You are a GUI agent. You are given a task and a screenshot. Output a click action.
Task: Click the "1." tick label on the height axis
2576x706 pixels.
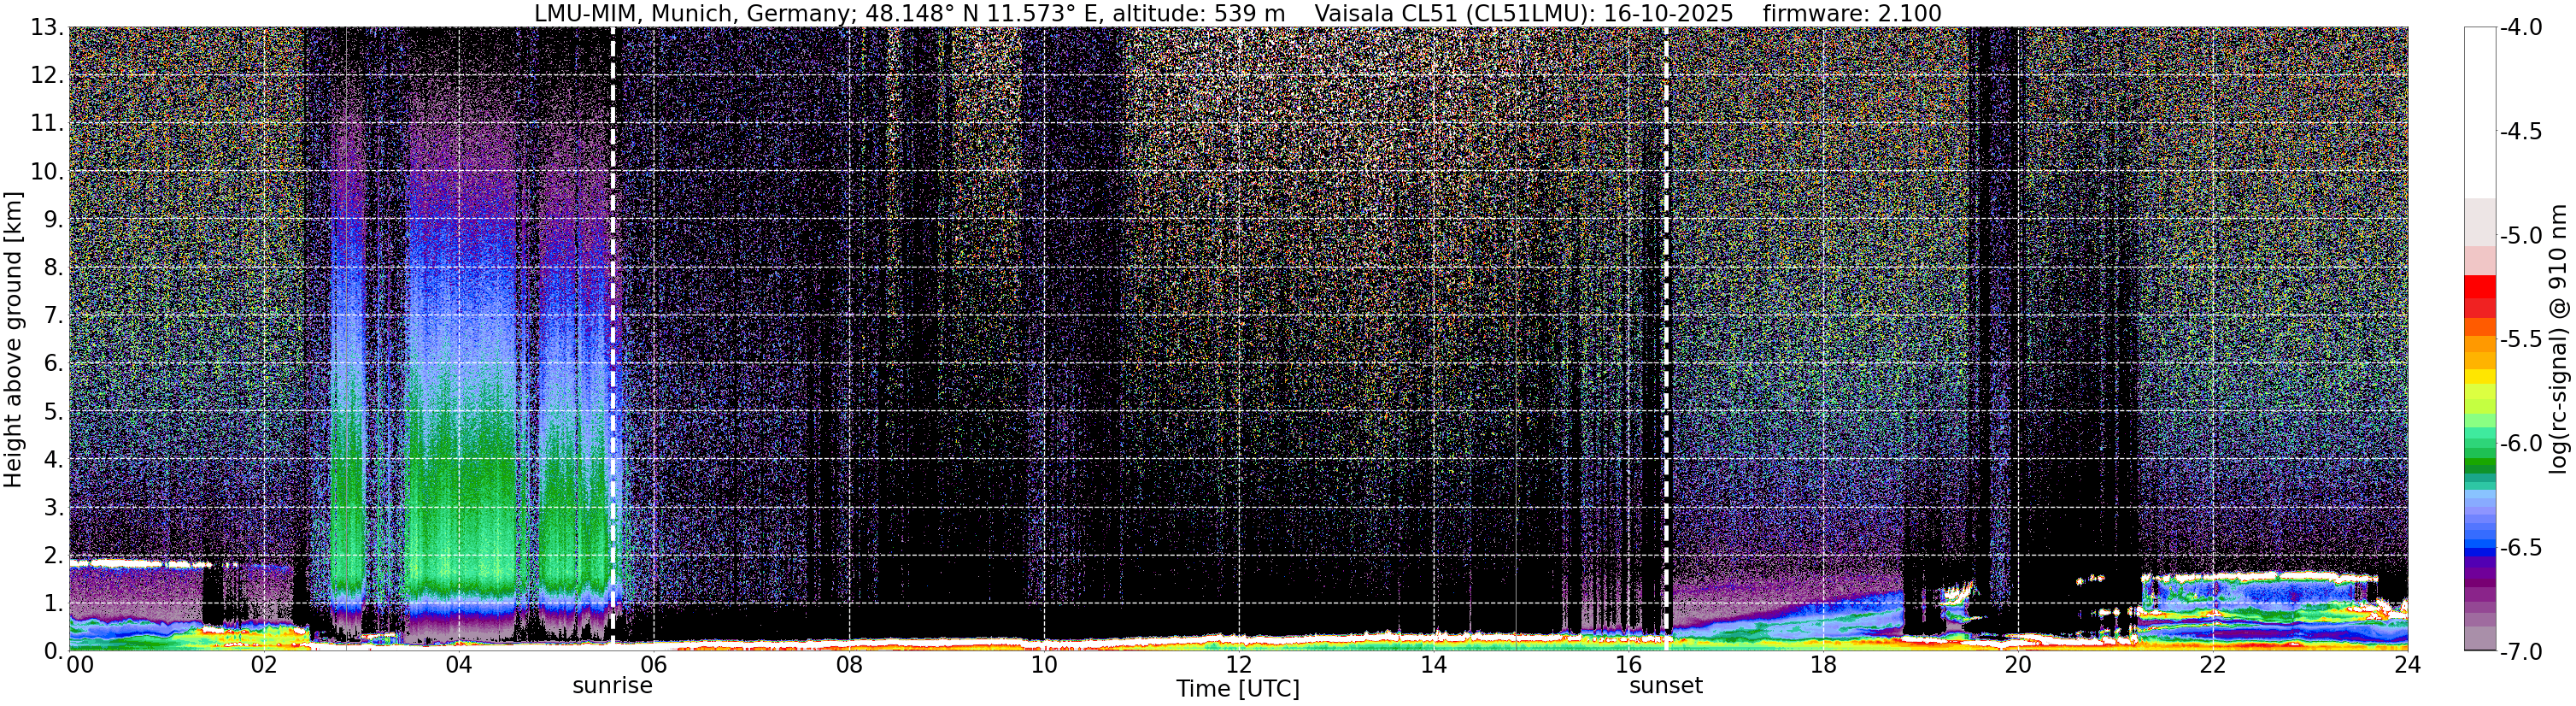53,604
